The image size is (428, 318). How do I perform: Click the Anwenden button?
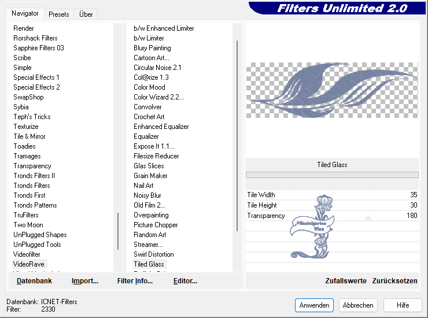coord(314,305)
